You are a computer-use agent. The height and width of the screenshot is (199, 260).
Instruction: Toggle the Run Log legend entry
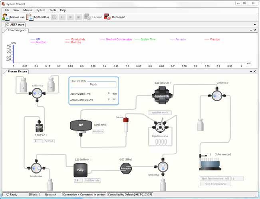73,42
